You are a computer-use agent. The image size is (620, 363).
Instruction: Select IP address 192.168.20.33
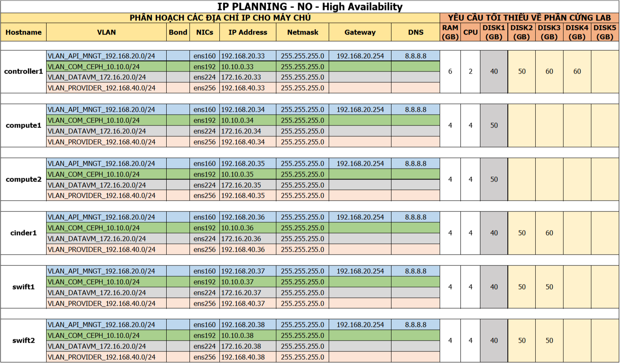(x=248, y=56)
